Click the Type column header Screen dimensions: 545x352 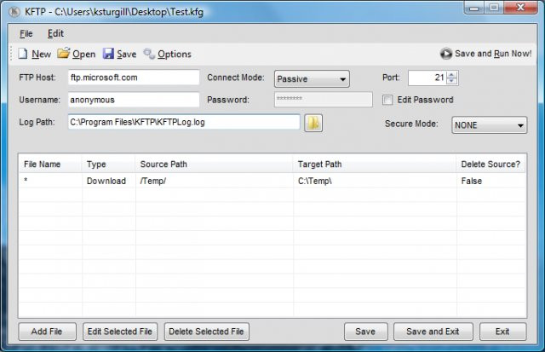[x=108, y=164]
